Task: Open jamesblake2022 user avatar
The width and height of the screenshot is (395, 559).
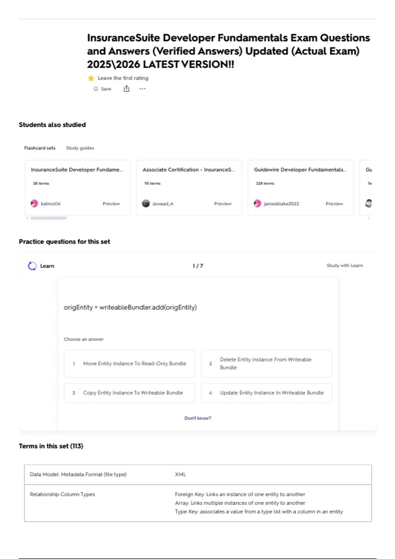Action: point(257,204)
